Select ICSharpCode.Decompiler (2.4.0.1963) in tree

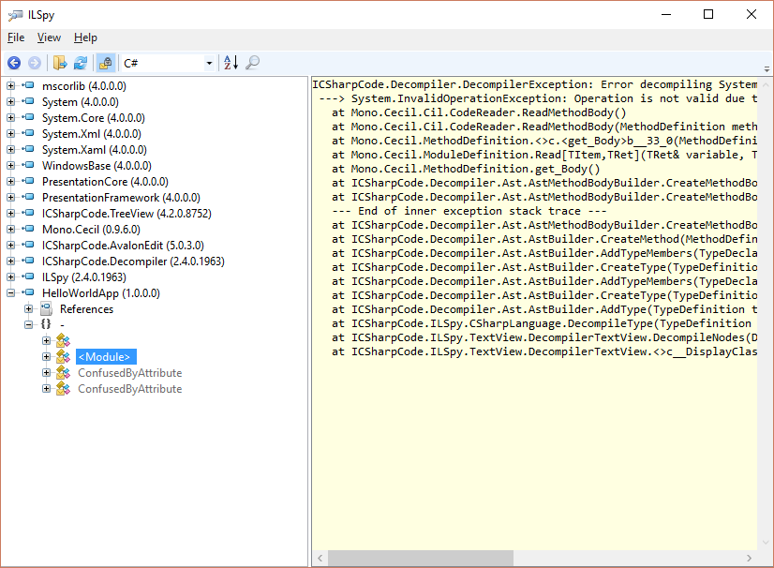coord(133,262)
